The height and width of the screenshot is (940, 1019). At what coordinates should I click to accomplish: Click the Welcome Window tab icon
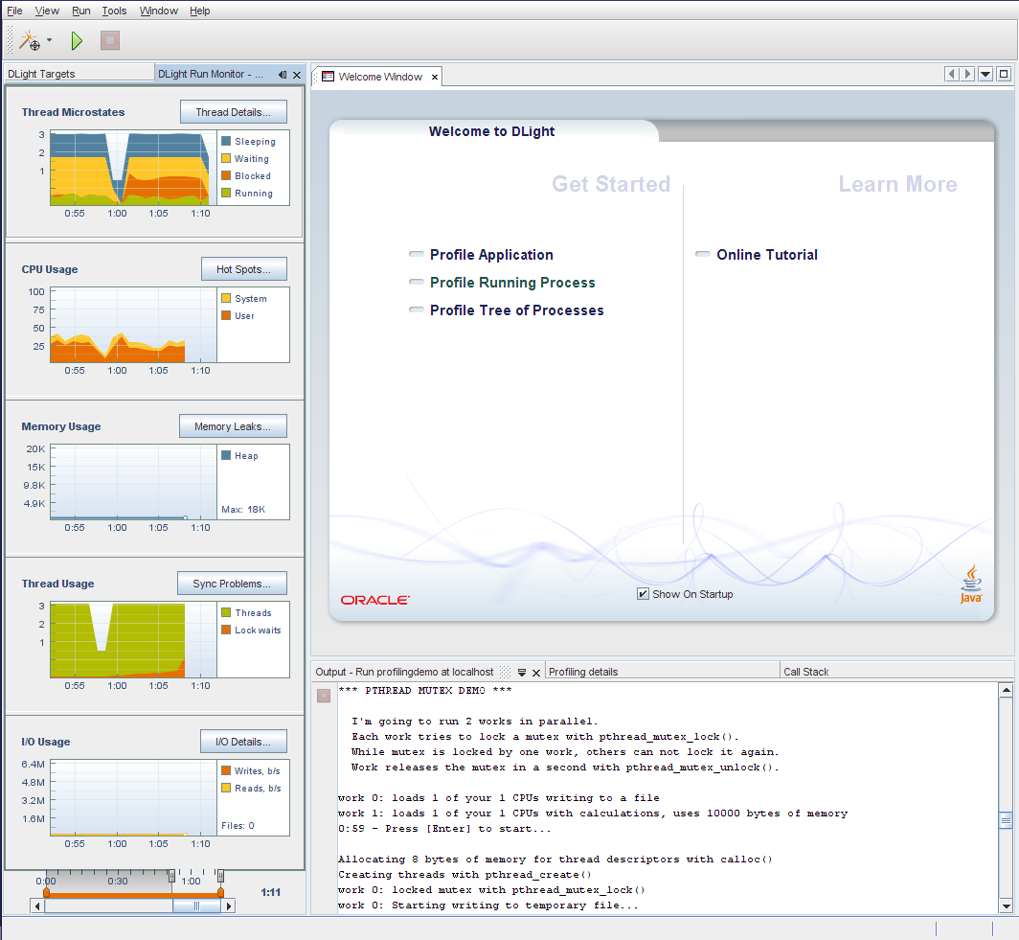point(328,77)
